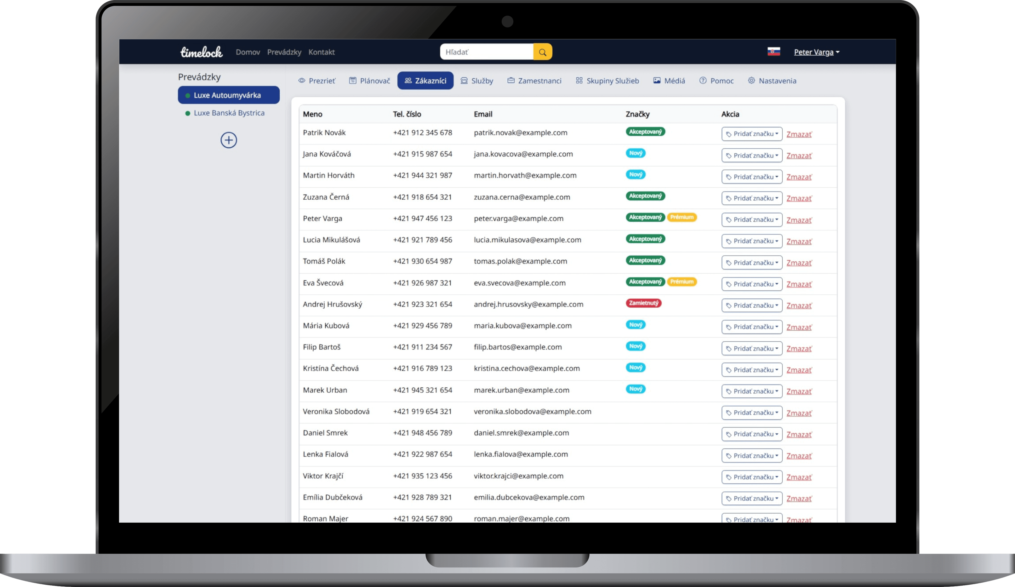
Task: Open Pridať značku dropdown for Andrej Hrušovský
Action: click(x=751, y=305)
